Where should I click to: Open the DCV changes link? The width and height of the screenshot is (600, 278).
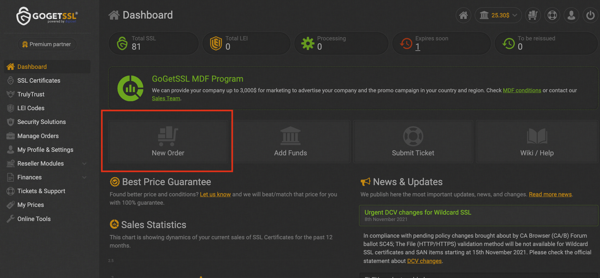pyautogui.click(x=424, y=261)
